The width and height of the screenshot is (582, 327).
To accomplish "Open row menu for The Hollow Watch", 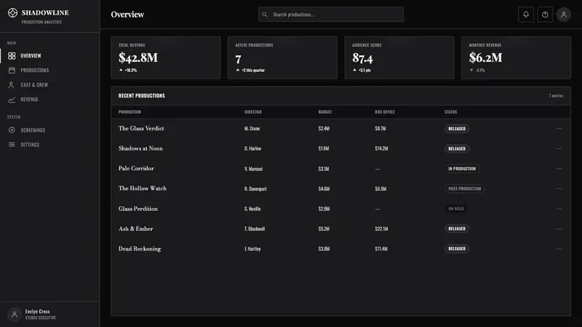I will tap(559, 189).
